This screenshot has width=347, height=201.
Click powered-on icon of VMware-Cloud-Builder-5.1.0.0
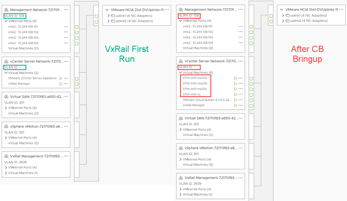point(236,100)
